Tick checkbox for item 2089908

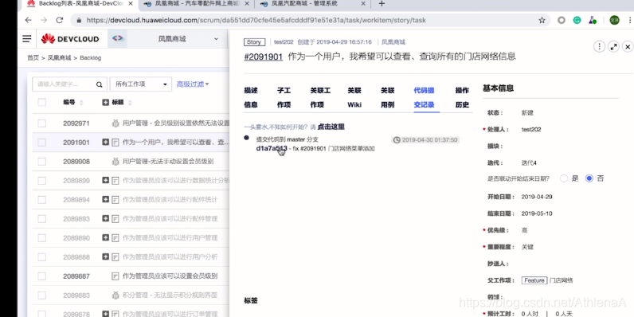(x=41, y=162)
